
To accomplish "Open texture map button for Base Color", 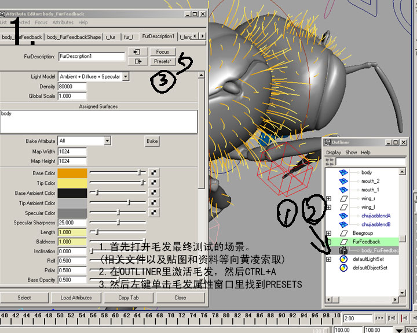I will [x=153, y=173].
